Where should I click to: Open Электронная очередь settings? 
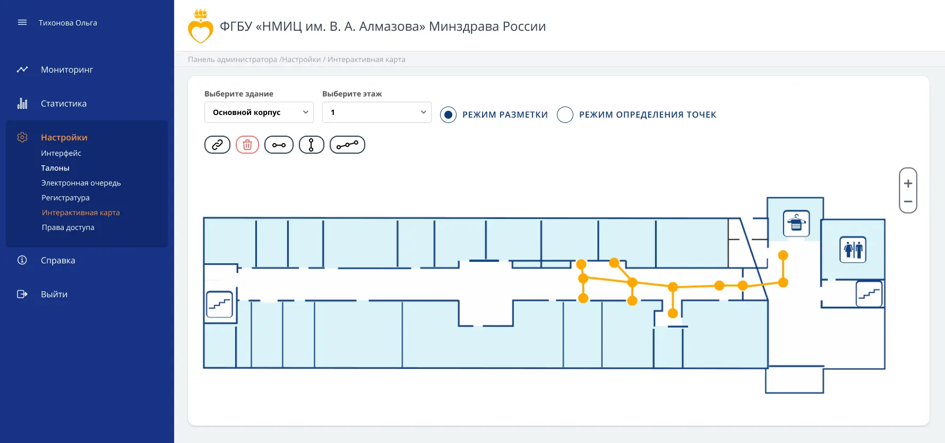pos(81,183)
